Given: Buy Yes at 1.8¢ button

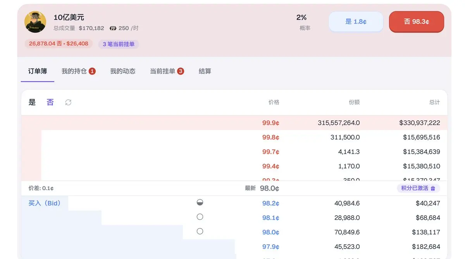Looking at the screenshot, I should click(x=356, y=22).
